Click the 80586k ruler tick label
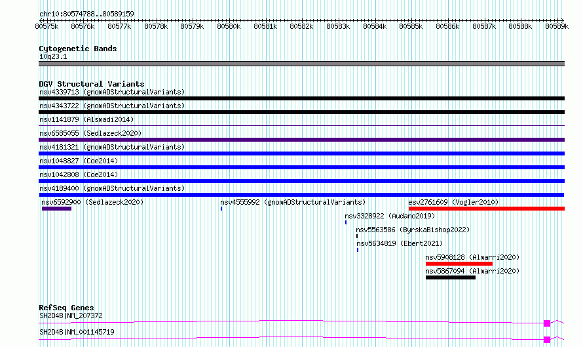Image resolution: width=583 pixels, height=347 pixels. [447, 26]
